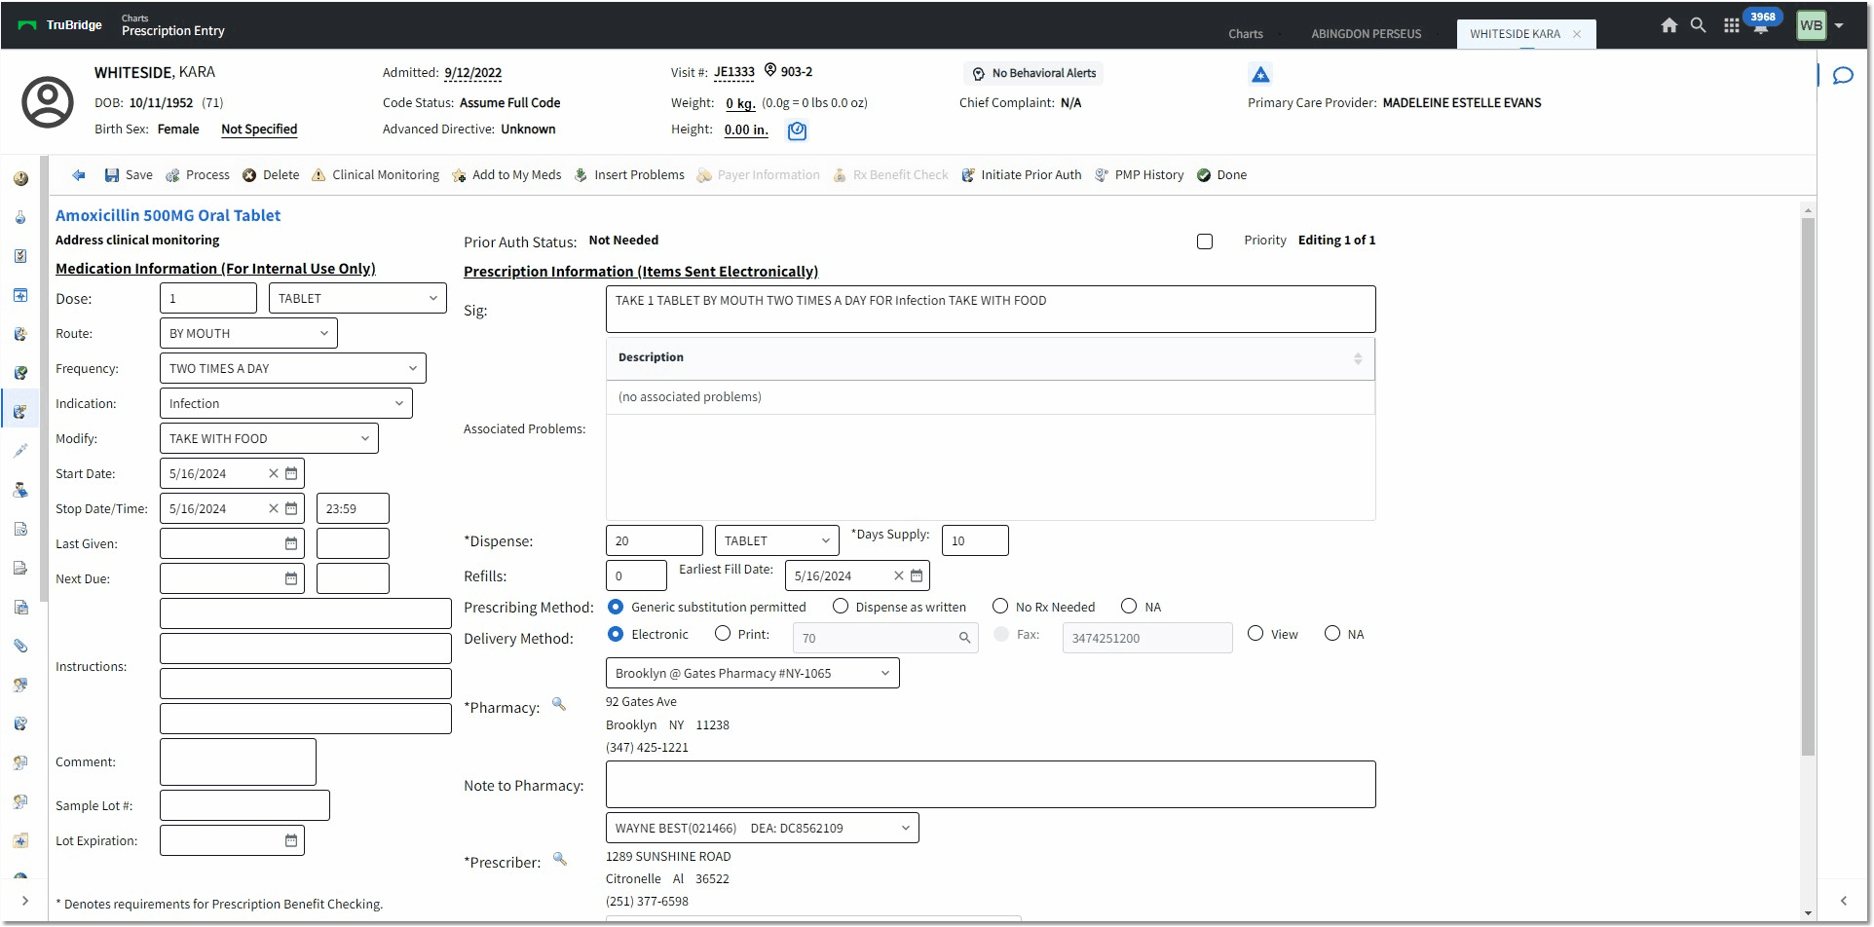The height and width of the screenshot is (927, 1874).
Task: Open the Dispense unit TABLET dropdown
Action: (777, 540)
